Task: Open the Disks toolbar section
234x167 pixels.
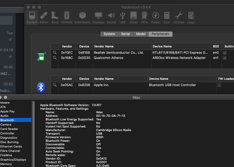Action: point(134,18)
